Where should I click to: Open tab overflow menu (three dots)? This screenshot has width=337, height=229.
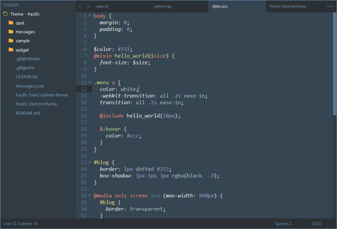(x=330, y=6)
